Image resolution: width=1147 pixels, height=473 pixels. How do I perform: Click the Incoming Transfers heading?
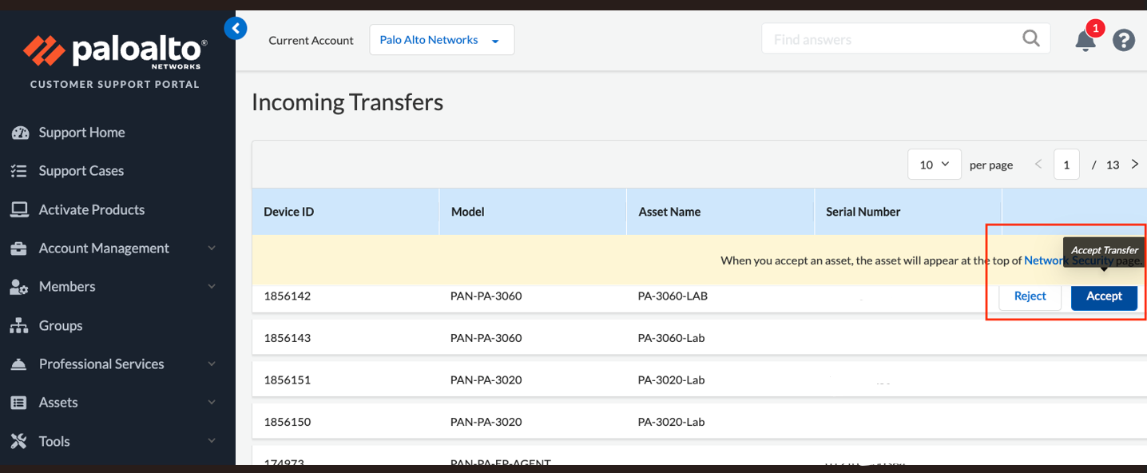tap(347, 102)
